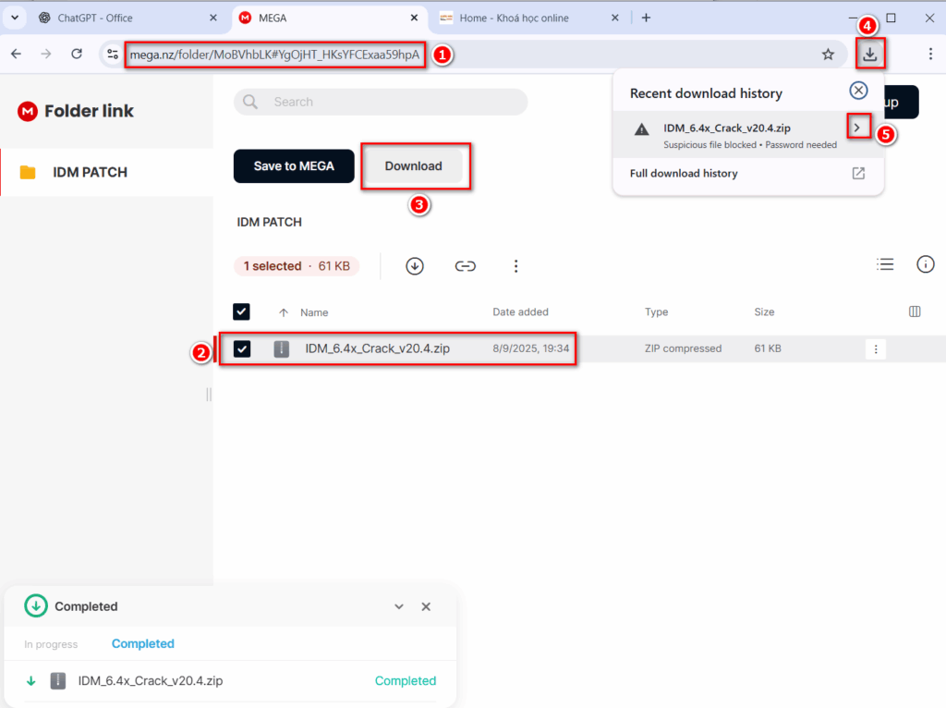Image resolution: width=946 pixels, height=708 pixels.
Task: Open more actions for the selection
Action: [x=515, y=266]
